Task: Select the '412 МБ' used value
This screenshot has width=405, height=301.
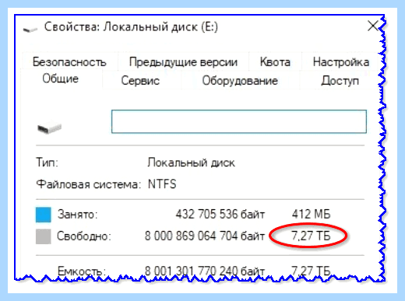Action: [x=311, y=215]
